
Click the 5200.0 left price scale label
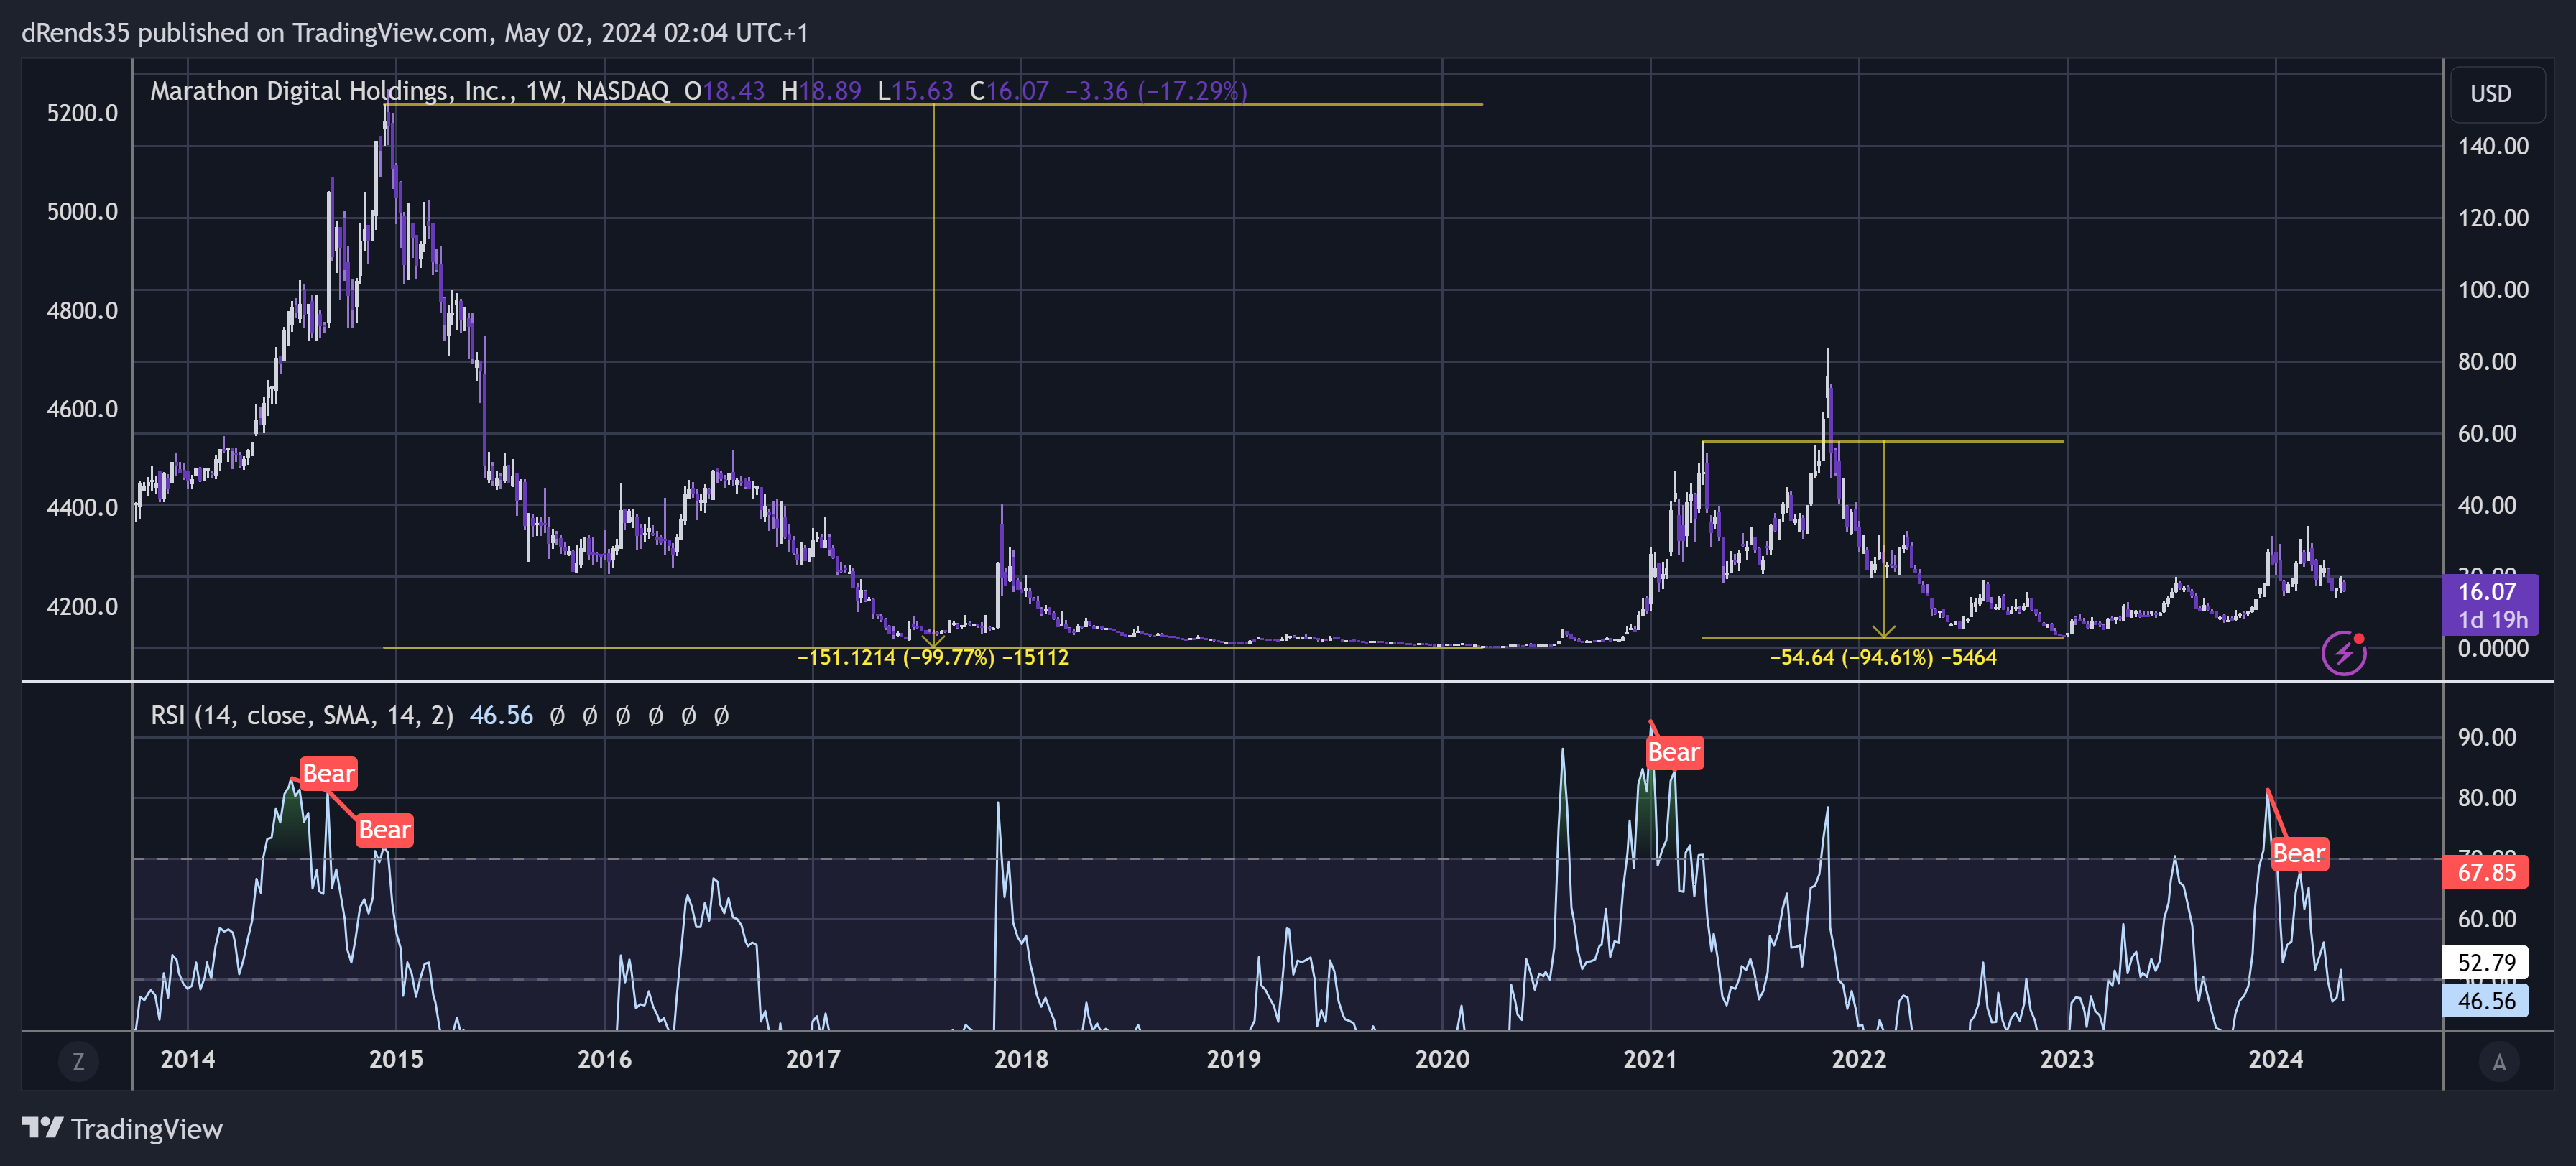tap(82, 113)
